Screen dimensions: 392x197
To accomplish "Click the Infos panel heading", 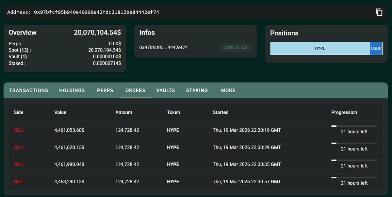I will click(x=147, y=33).
